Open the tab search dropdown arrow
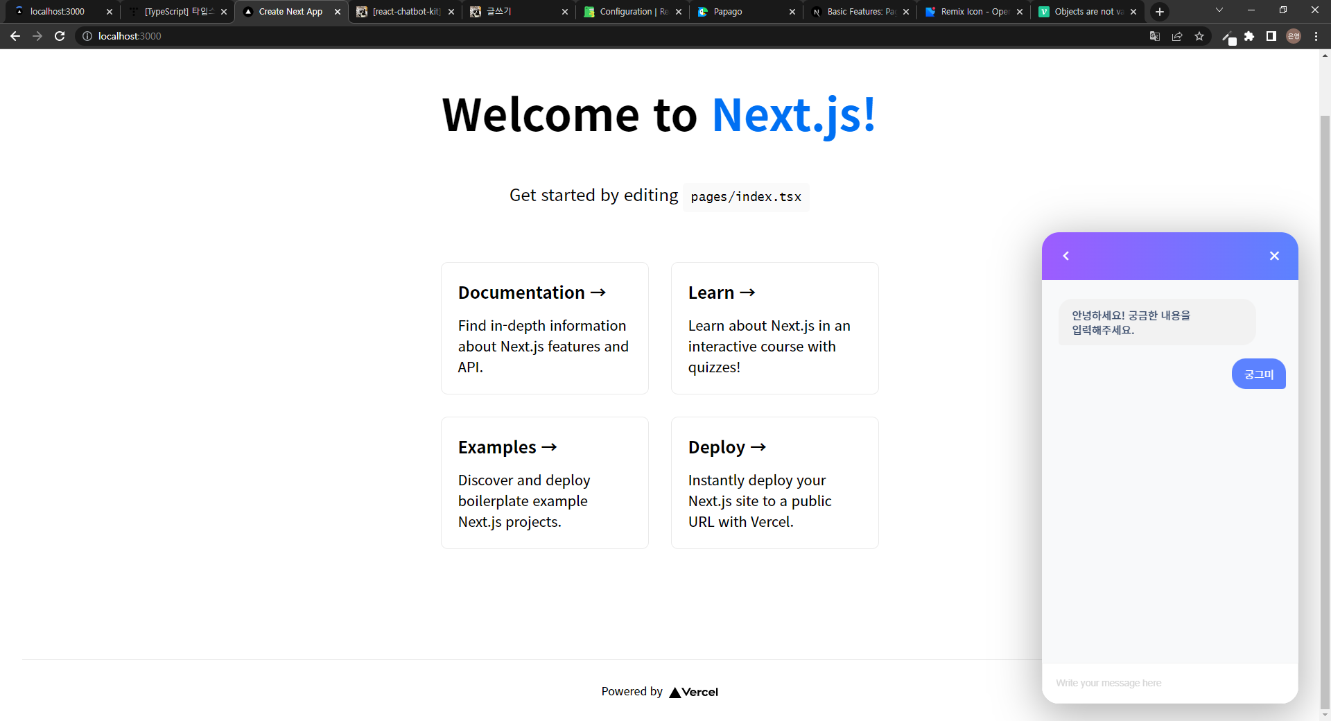 point(1219,10)
